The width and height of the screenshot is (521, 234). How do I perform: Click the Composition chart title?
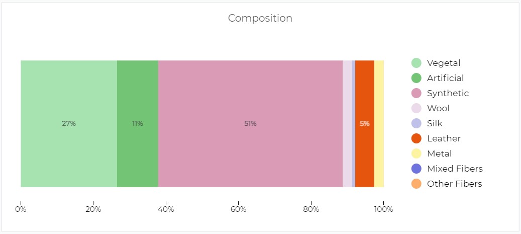click(x=260, y=18)
